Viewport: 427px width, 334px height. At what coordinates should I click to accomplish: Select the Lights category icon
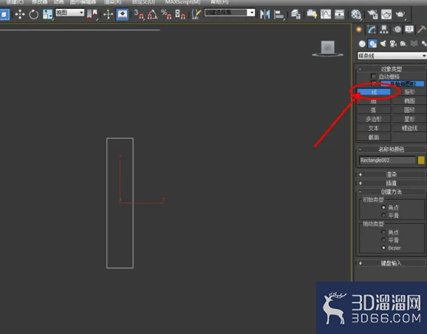tap(383, 44)
